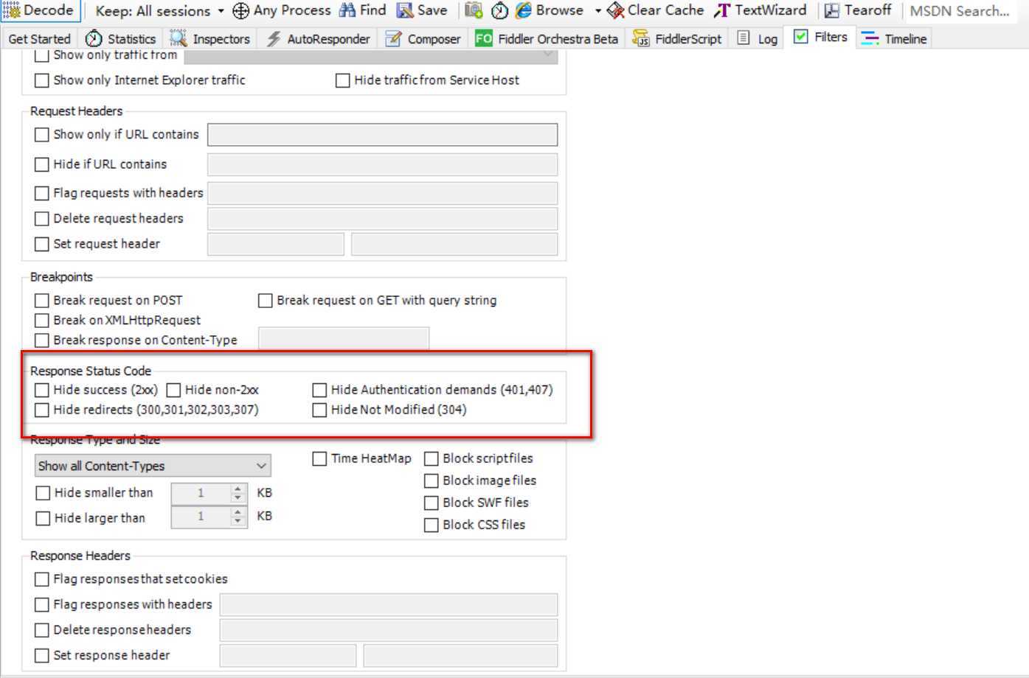
Task: Decrease the Hide larger than KB value
Action: pos(238,522)
